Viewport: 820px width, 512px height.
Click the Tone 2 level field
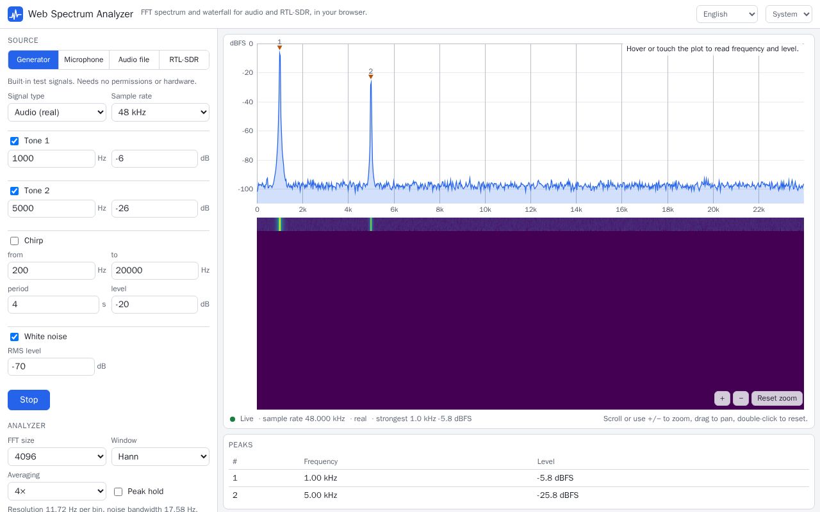click(x=154, y=209)
